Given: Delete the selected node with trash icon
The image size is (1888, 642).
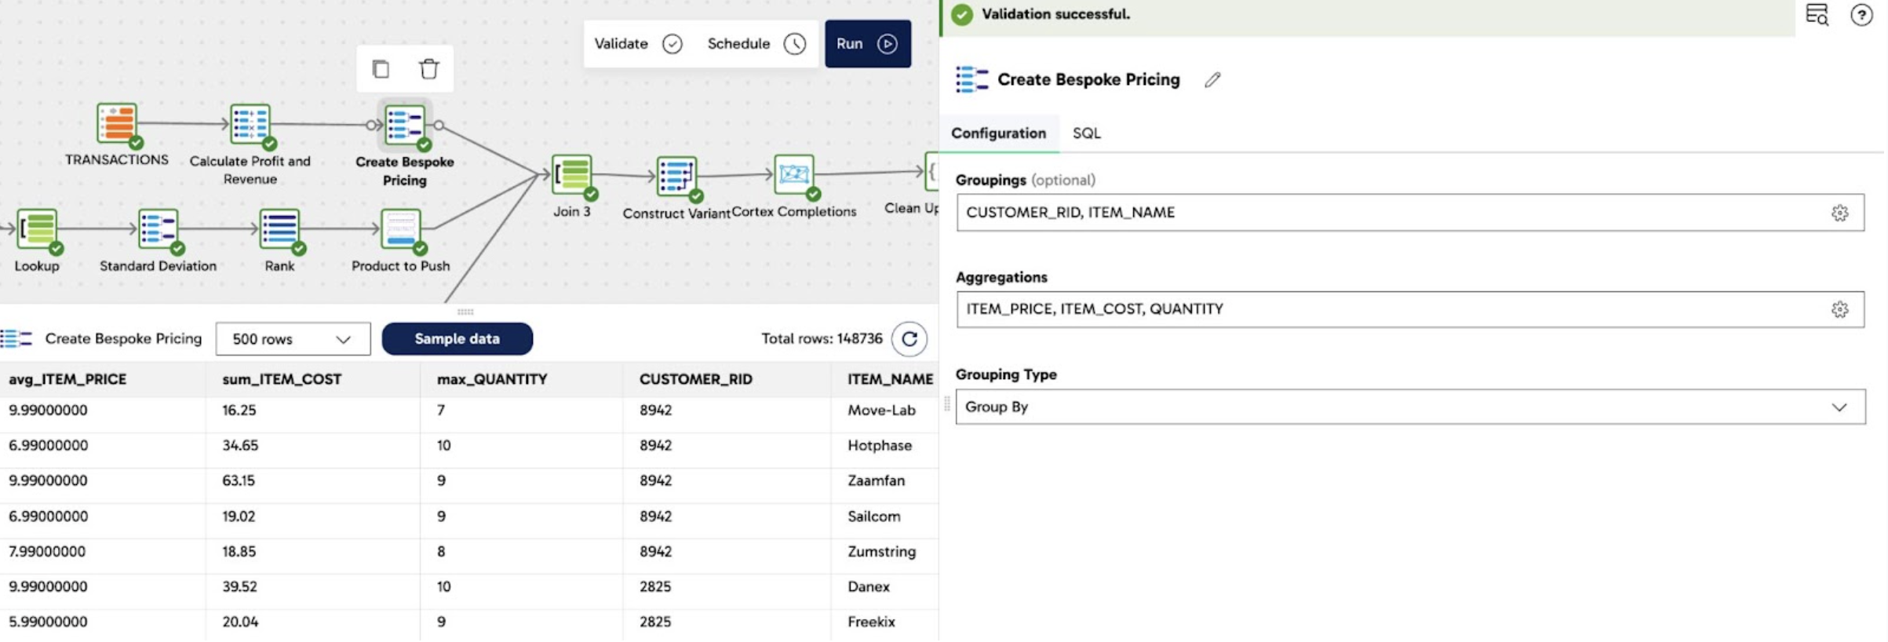Looking at the screenshot, I should (428, 69).
